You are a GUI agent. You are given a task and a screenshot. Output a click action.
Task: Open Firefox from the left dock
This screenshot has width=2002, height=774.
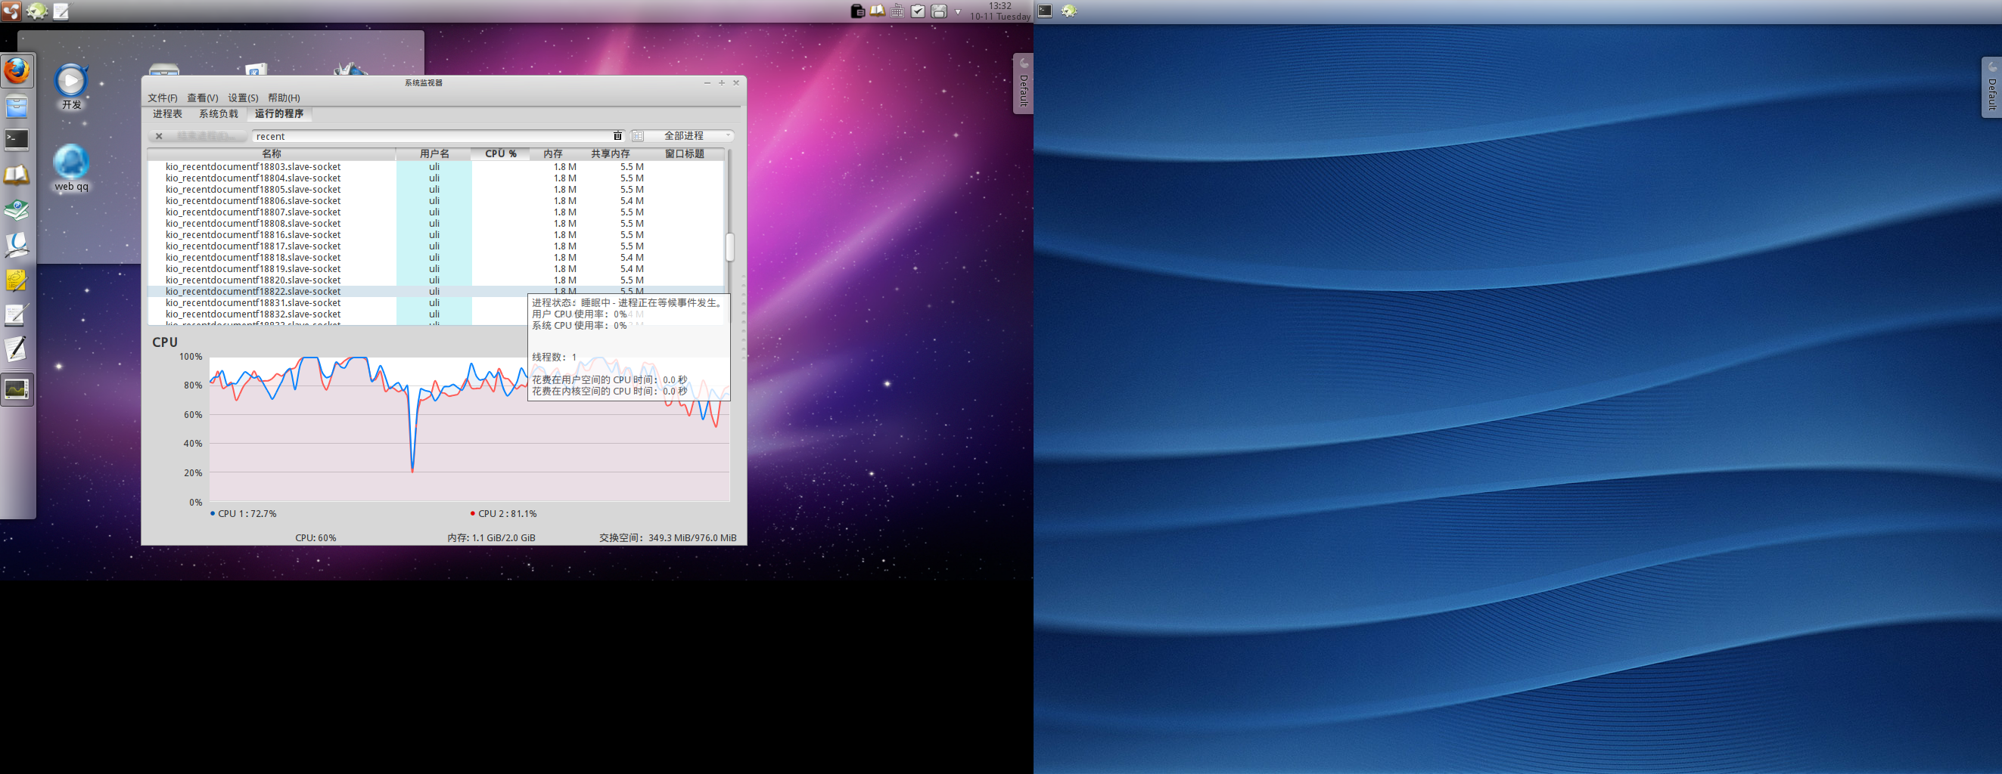click(17, 71)
